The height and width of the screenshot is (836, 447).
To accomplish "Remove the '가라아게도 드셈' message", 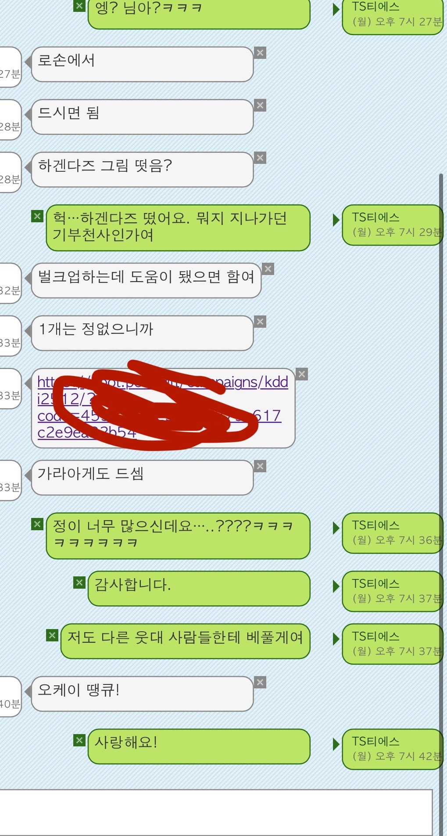I will (260, 466).
